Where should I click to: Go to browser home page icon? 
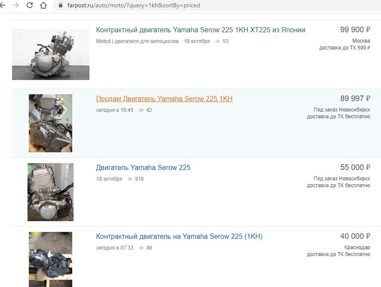click(x=43, y=5)
